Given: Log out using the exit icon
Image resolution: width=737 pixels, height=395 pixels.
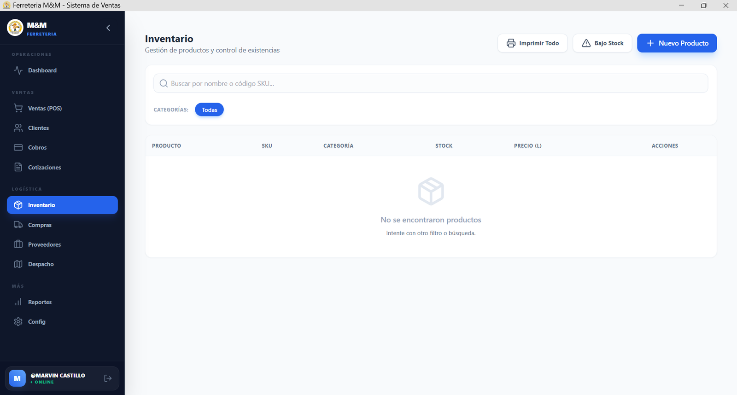Looking at the screenshot, I should 108,378.
